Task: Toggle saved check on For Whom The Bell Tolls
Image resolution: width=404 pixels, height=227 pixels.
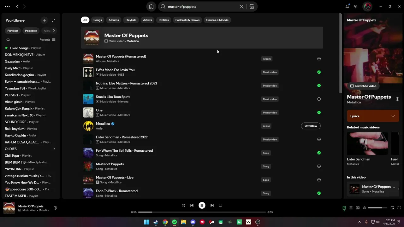Action: coord(319,153)
